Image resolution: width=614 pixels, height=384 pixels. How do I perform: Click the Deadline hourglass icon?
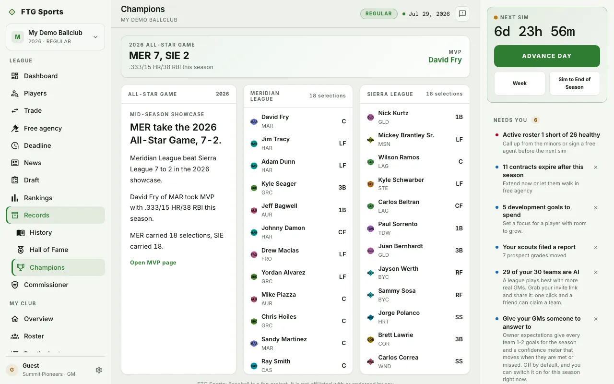pyautogui.click(x=15, y=145)
